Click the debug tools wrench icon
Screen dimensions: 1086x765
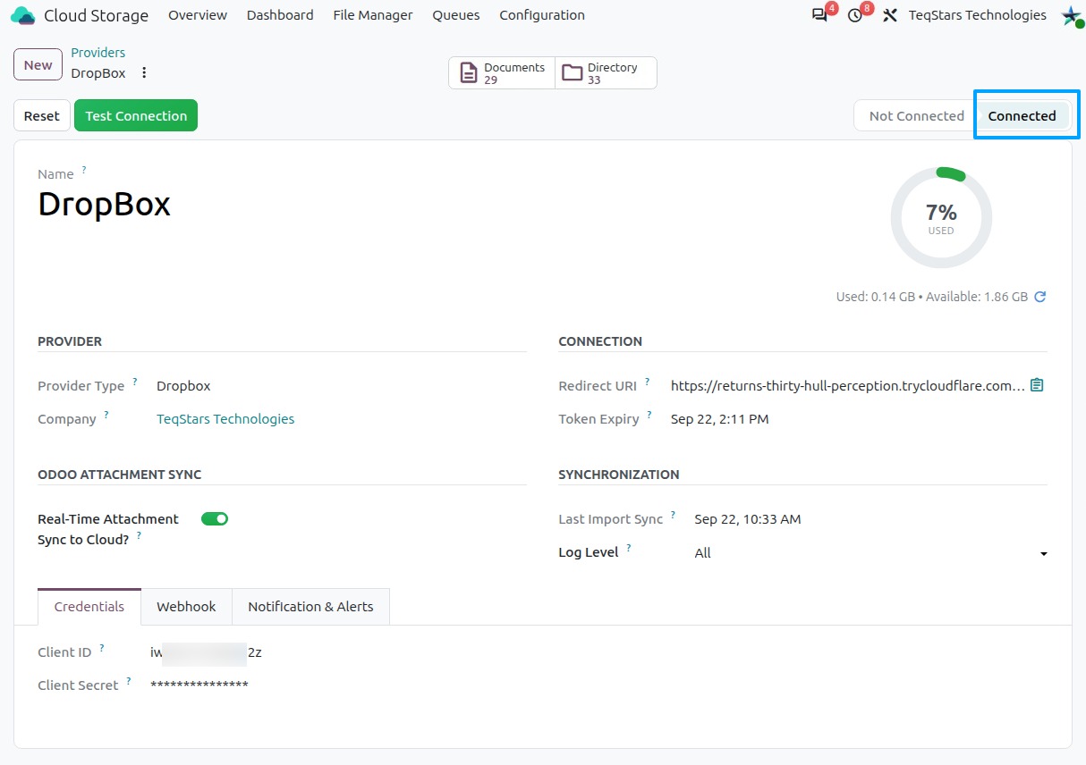(x=889, y=15)
